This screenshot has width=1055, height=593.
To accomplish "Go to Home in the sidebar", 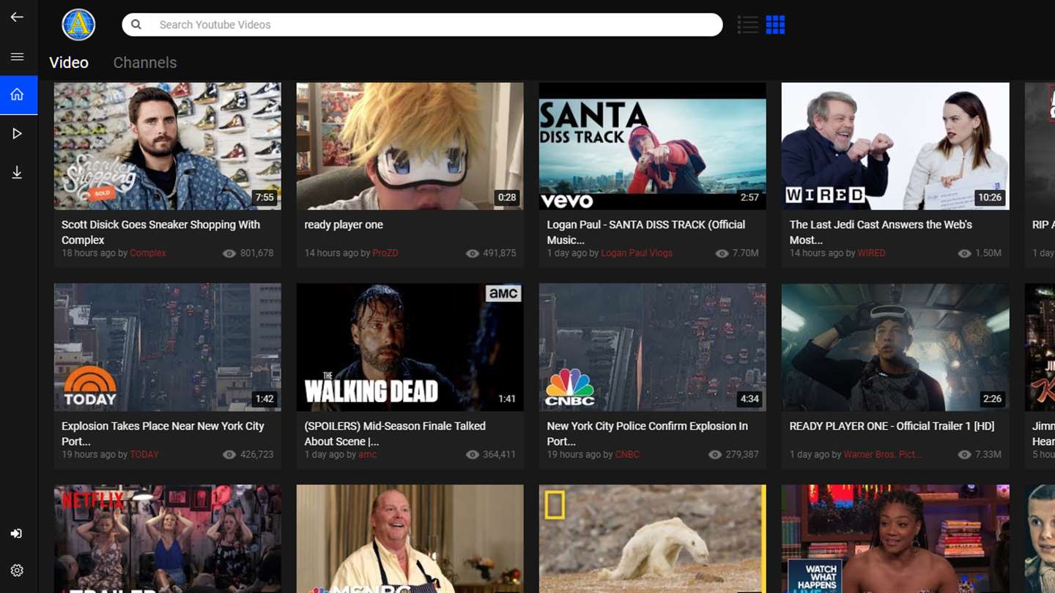I will pos(18,94).
